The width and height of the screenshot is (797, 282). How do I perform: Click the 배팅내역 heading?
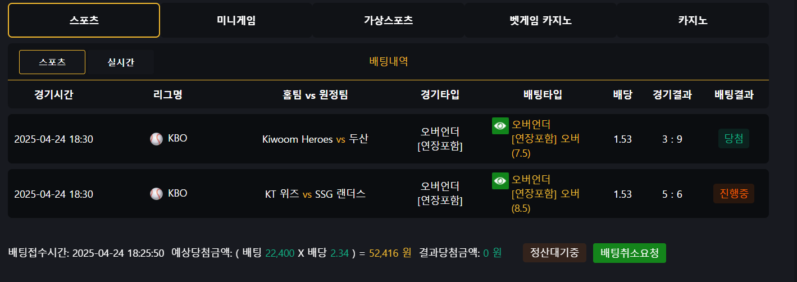pos(389,62)
